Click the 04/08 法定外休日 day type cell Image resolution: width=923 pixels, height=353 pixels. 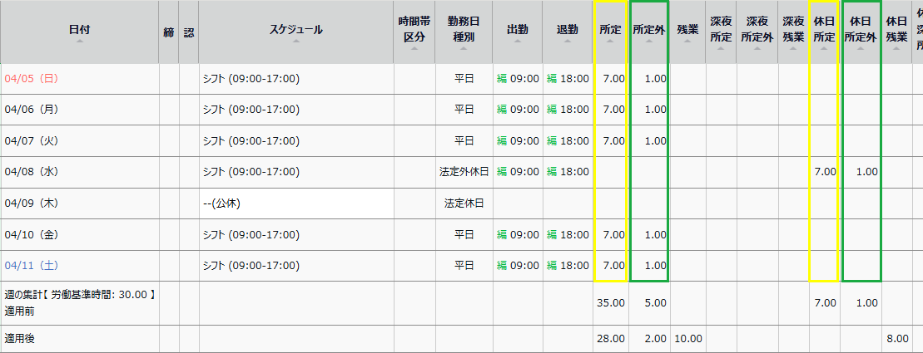tap(464, 172)
